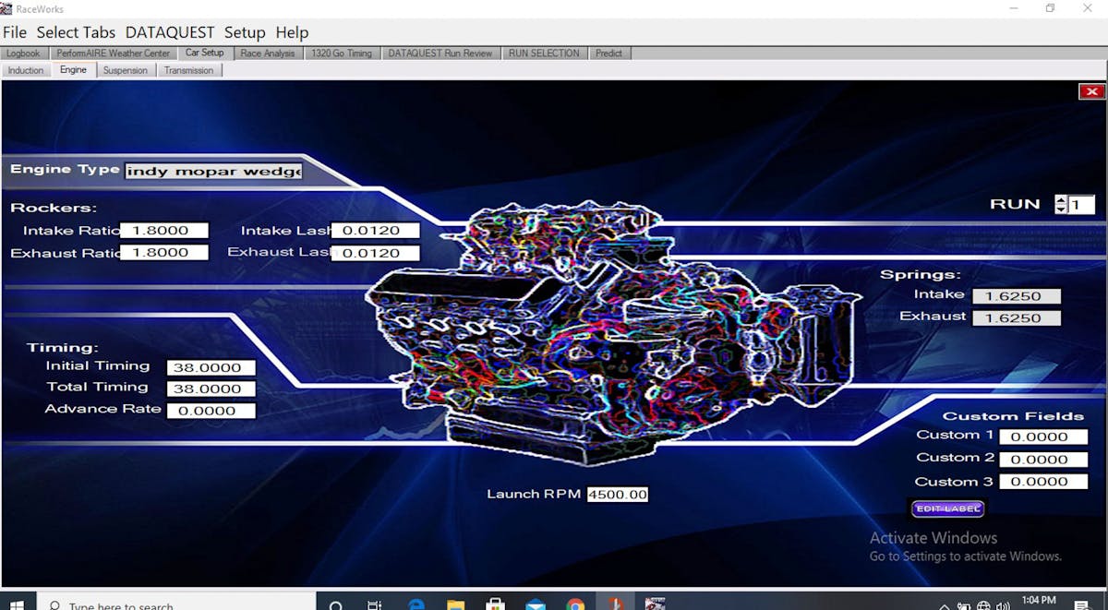Screen dimensions: 1108x610
Task: Open Task View in the taskbar
Action: pos(375,605)
